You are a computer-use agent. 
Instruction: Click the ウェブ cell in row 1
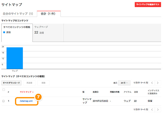[127, 101]
